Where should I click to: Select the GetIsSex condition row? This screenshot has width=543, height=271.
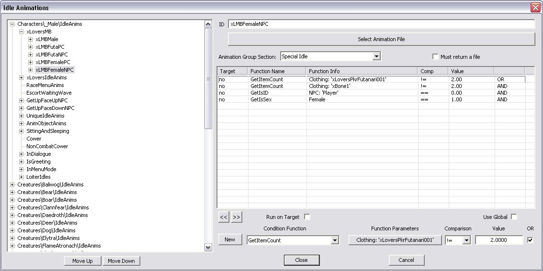pyautogui.click(x=371, y=99)
